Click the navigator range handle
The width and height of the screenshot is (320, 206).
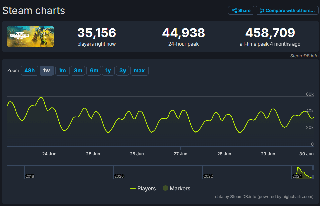(312, 172)
